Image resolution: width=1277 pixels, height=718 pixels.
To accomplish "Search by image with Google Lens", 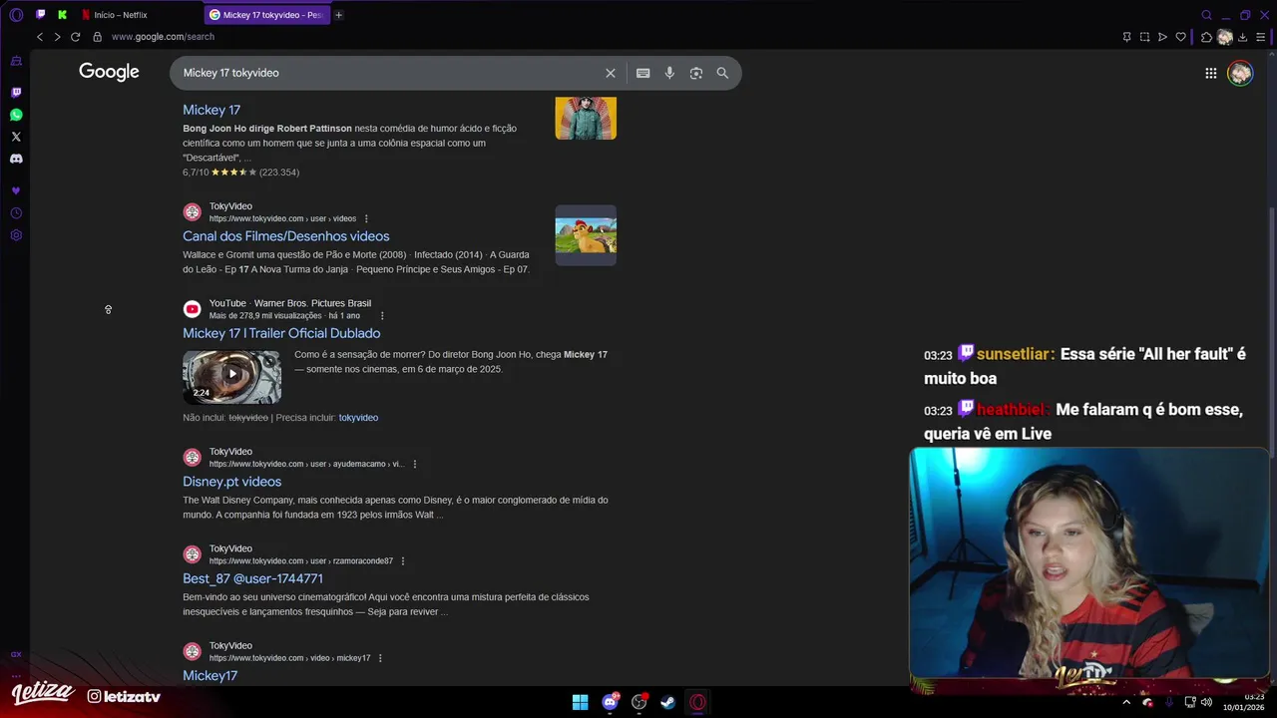I will [696, 73].
